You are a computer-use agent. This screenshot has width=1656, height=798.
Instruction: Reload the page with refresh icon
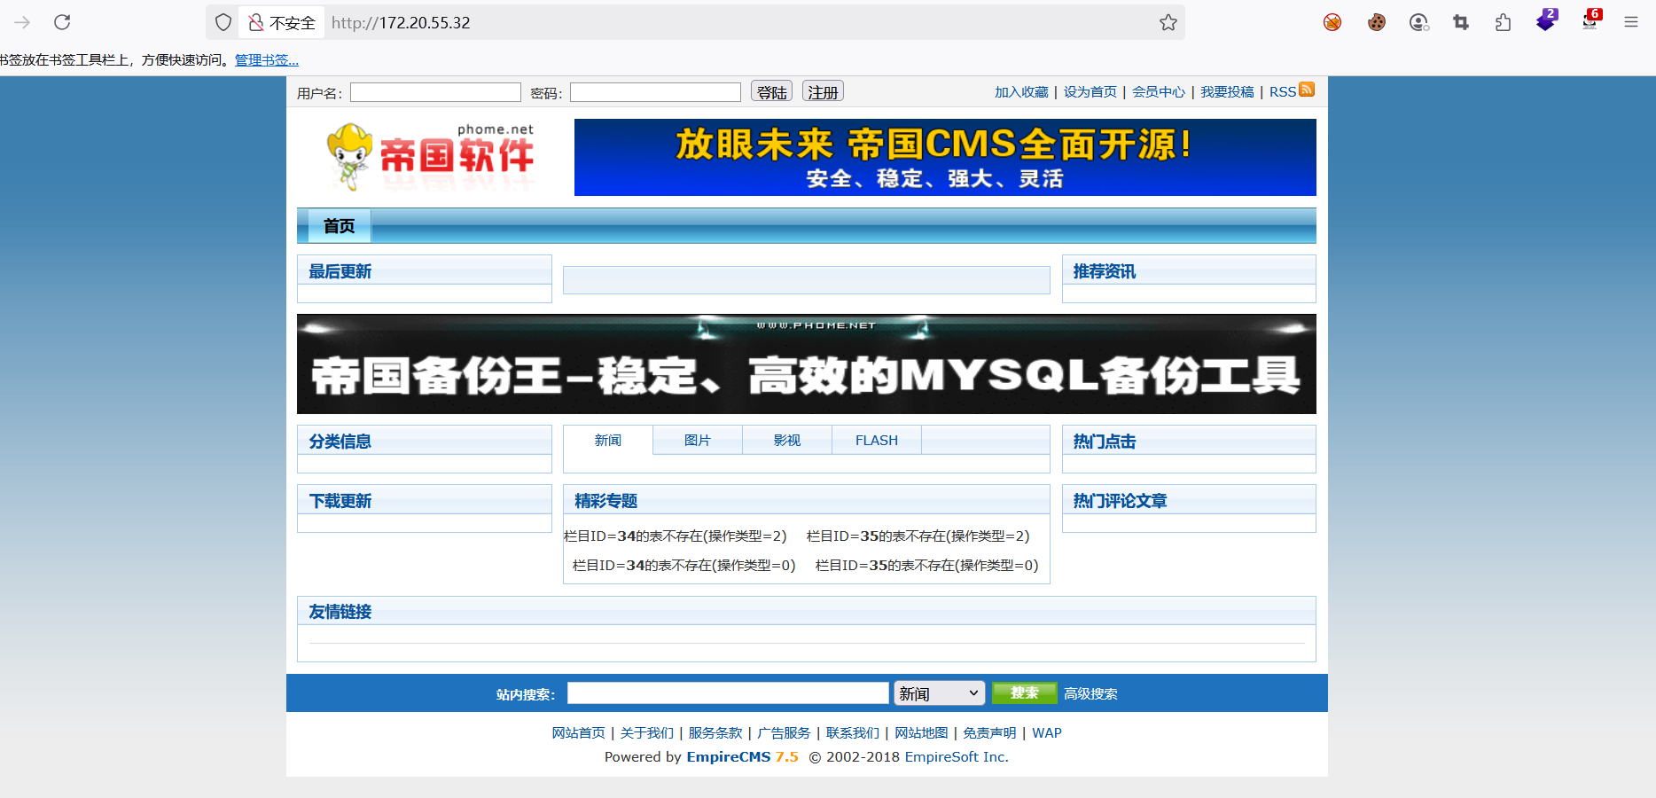pos(62,22)
